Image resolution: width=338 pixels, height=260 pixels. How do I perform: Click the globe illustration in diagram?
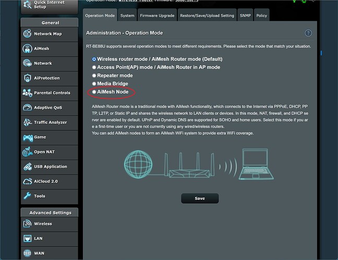(138, 164)
